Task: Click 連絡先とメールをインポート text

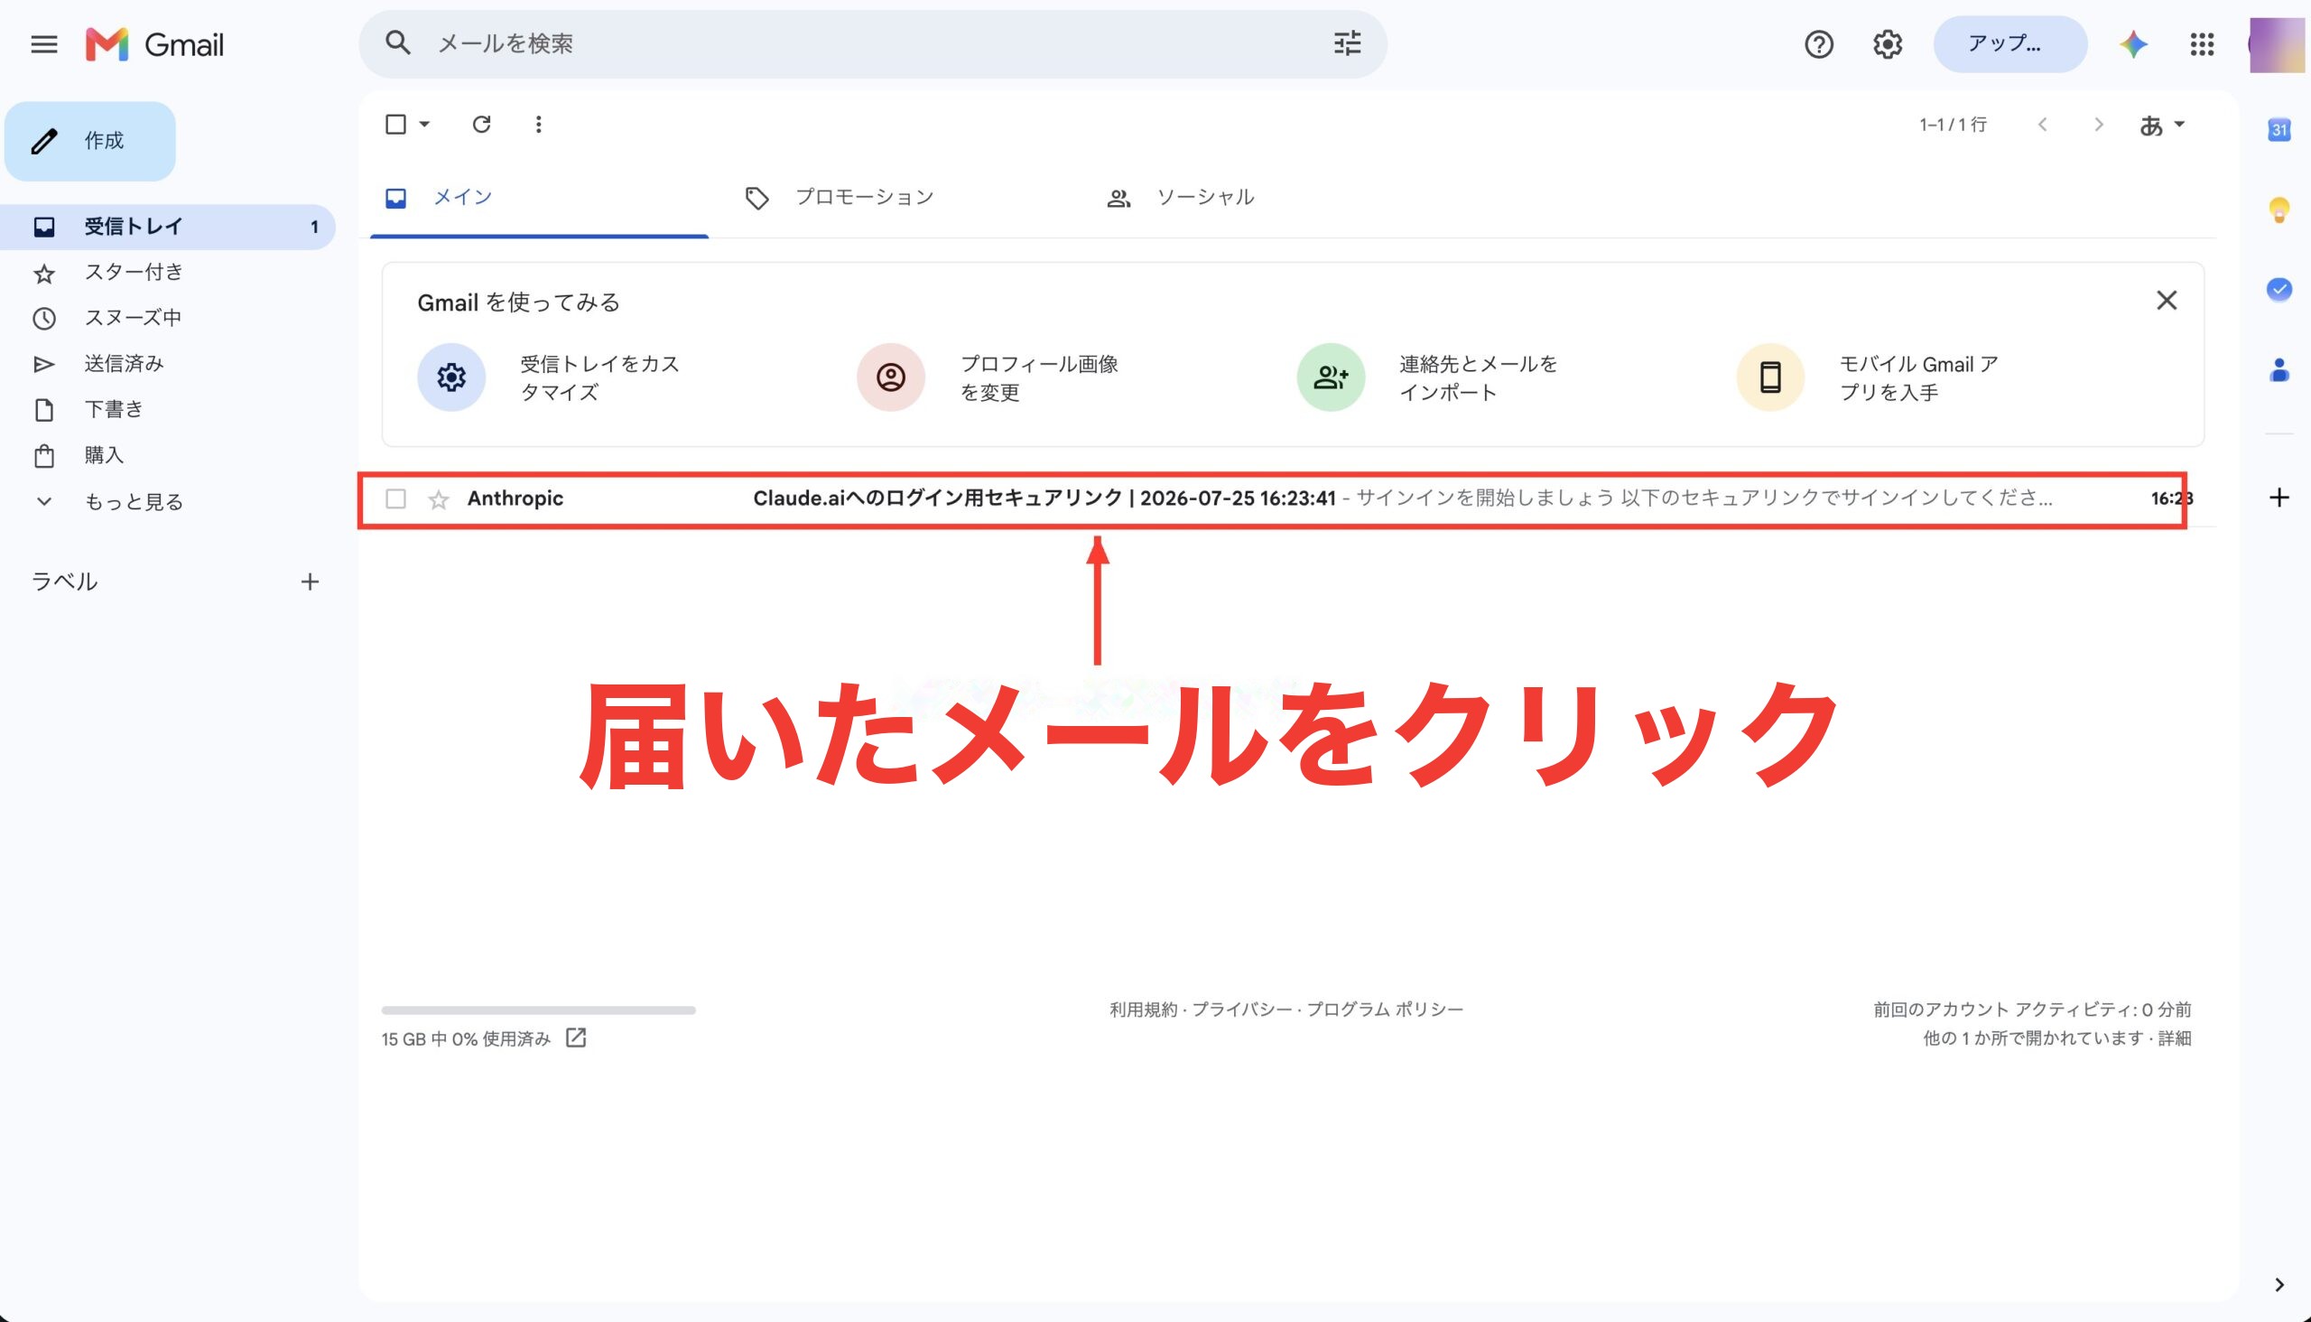Action: (1478, 377)
